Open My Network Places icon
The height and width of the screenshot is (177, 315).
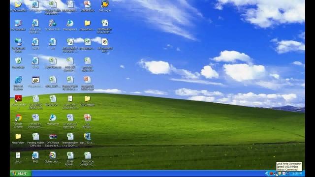[18, 42]
